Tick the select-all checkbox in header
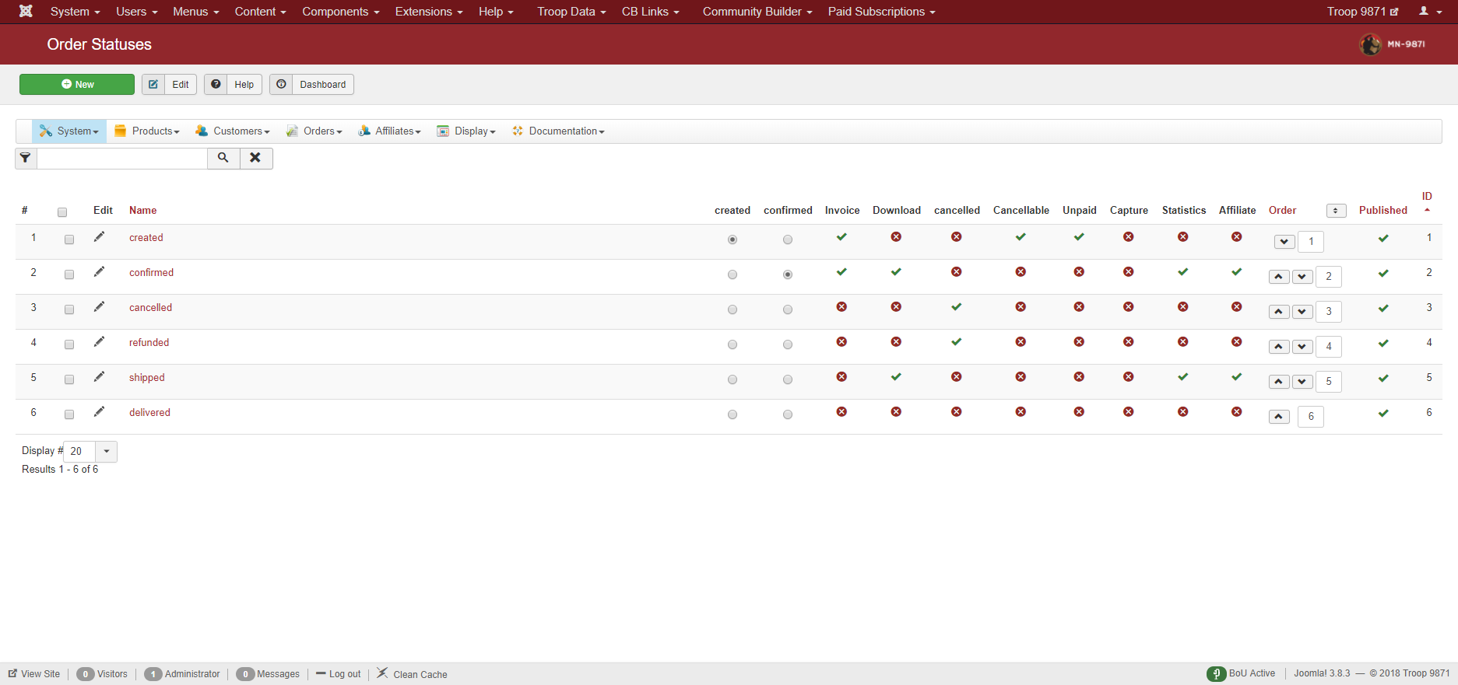Screen dimensions: 1458x685 coord(62,212)
